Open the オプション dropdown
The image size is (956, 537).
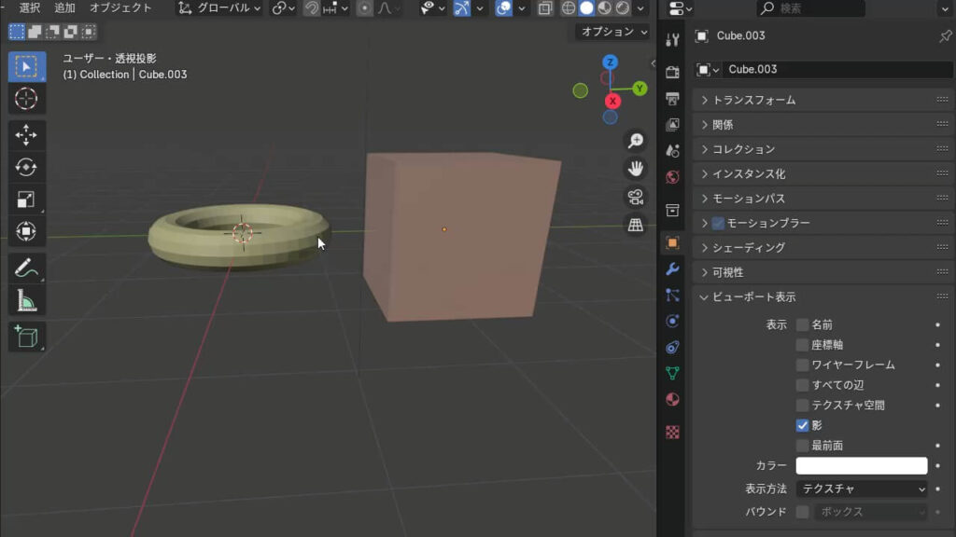[x=613, y=32]
